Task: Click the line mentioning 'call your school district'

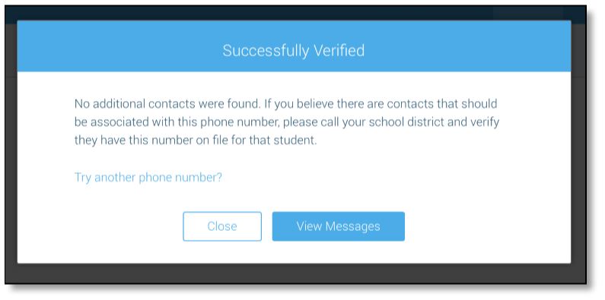Action: click(x=287, y=122)
